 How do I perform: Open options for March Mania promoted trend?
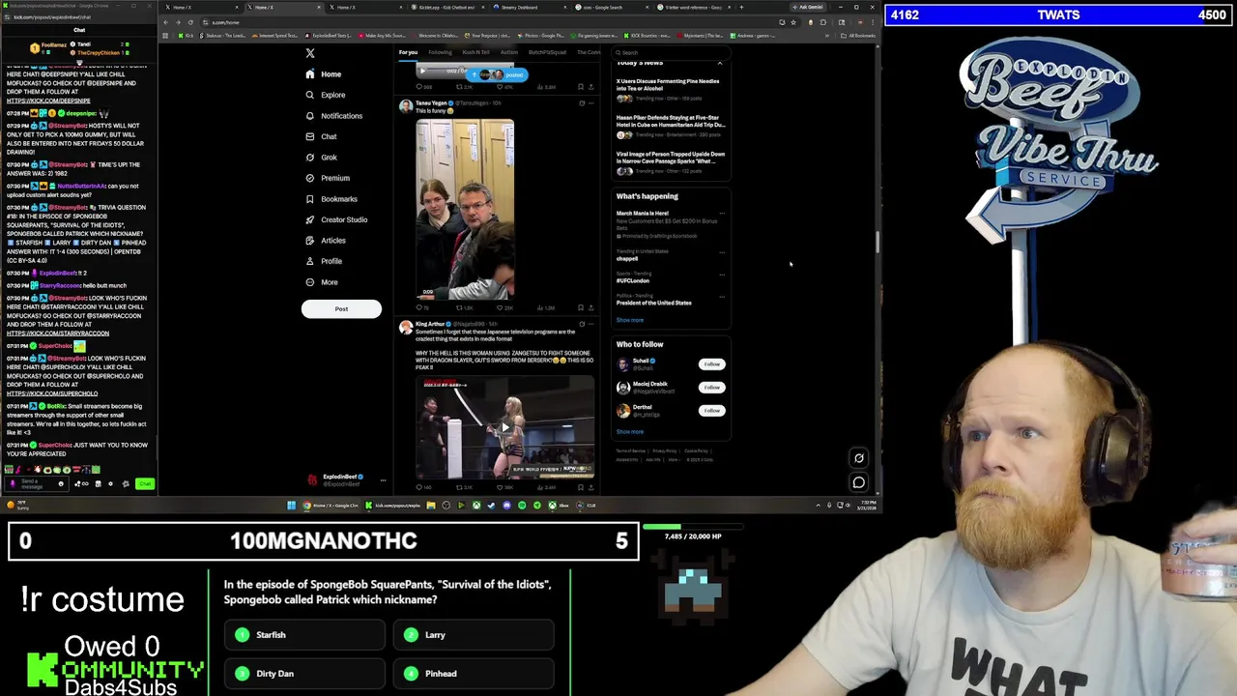point(722,214)
